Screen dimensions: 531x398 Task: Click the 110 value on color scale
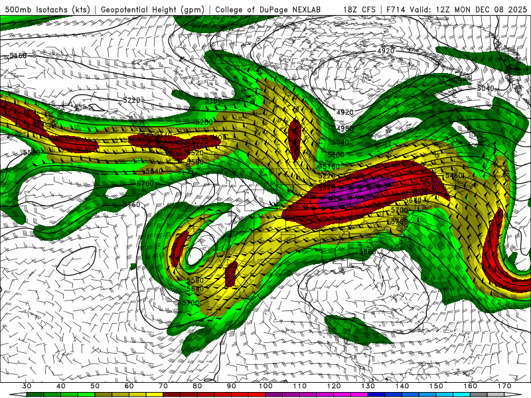(300, 386)
